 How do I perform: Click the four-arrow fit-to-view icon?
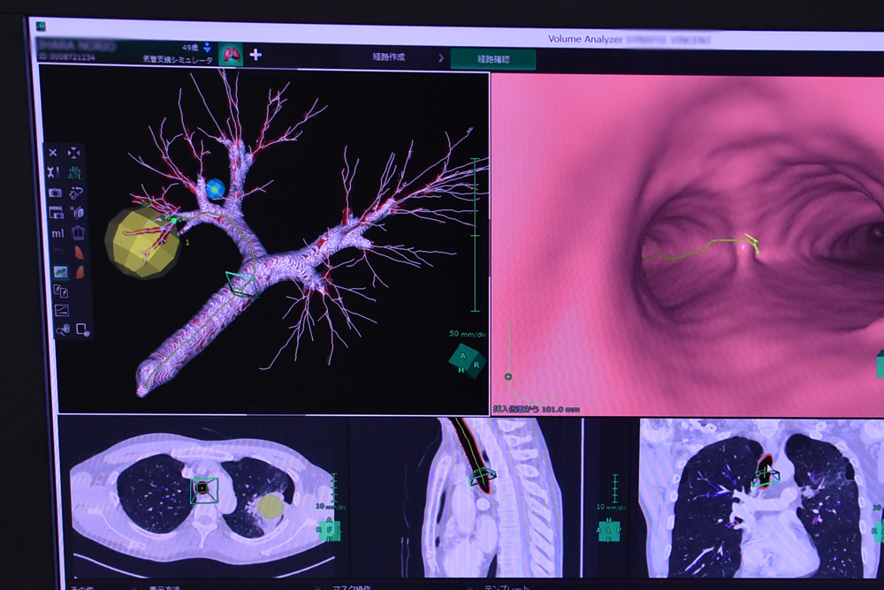pyautogui.click(x=74, y=153)
